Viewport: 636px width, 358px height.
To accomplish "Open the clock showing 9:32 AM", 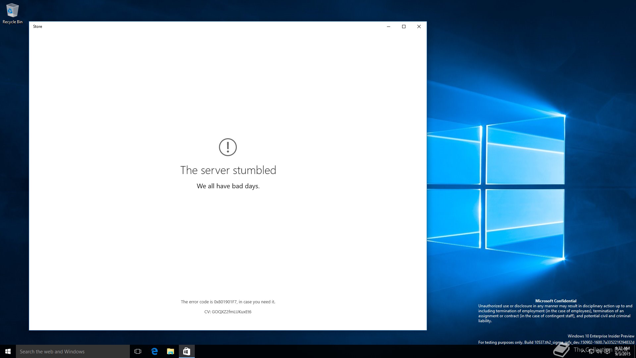I will (x=623, y=351).
